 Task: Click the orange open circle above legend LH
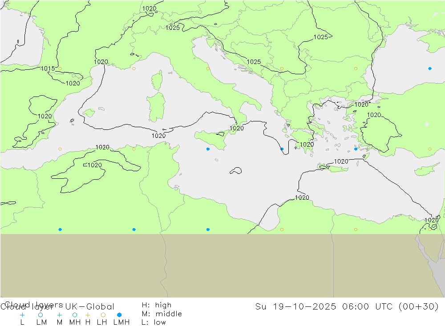point(103,315)
